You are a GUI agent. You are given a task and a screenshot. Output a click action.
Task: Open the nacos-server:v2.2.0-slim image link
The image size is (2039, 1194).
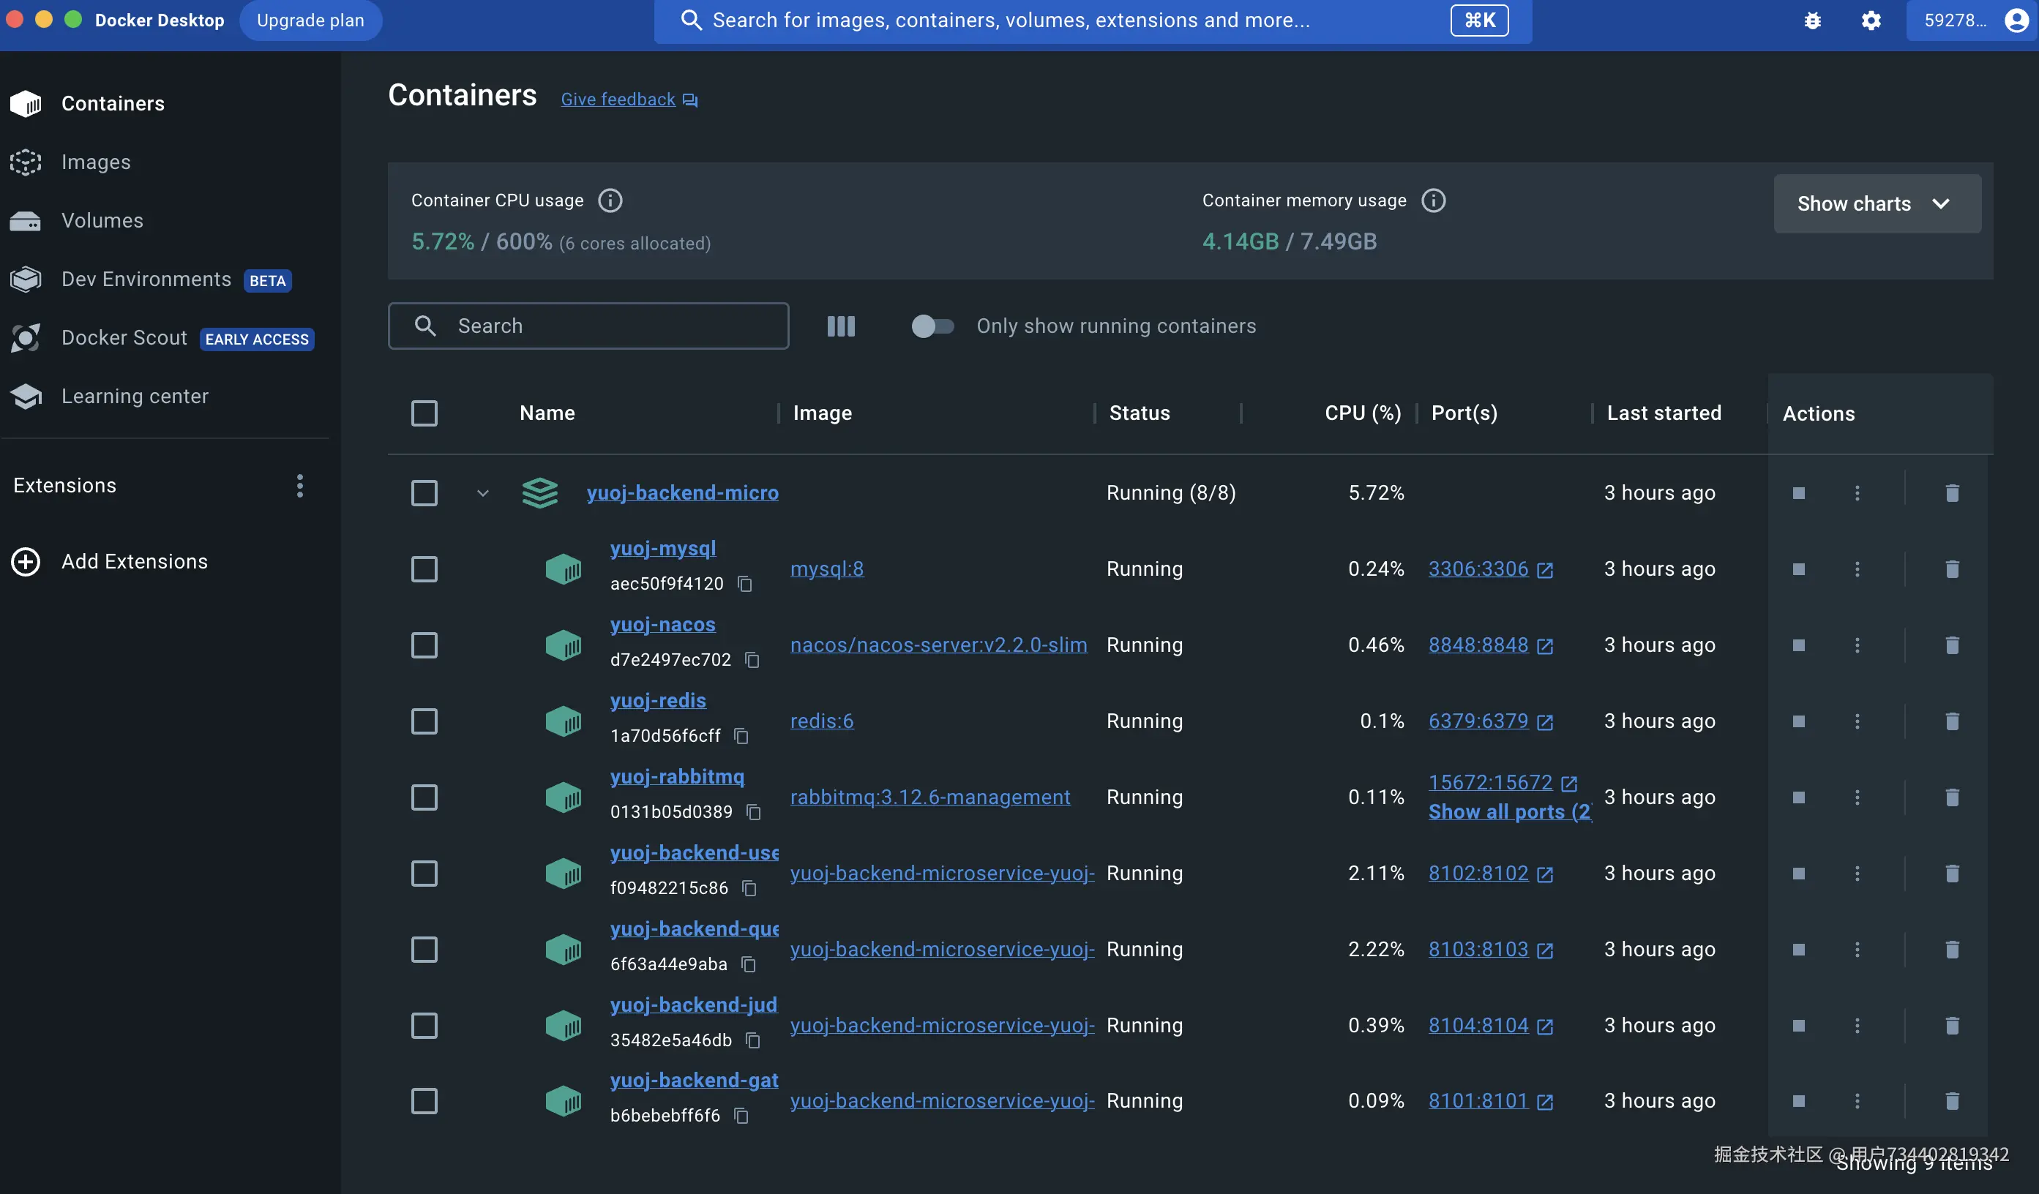pyautogui.click(x=938, y=645)
